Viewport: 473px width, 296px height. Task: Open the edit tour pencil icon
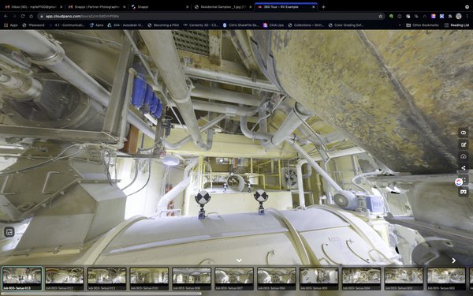(464, 144)
